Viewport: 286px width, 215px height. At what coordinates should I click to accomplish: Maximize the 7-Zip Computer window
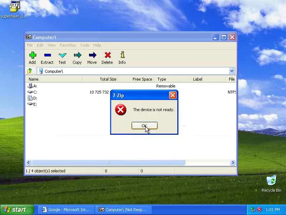[224, 37]
